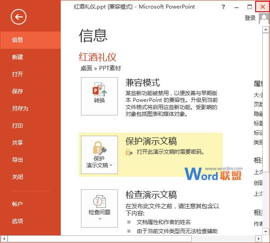This screenshot has height=243, width=270.
Task: Select the 信息 tab in sidebar
Action: pyautogui.click(x=30, y=40)
